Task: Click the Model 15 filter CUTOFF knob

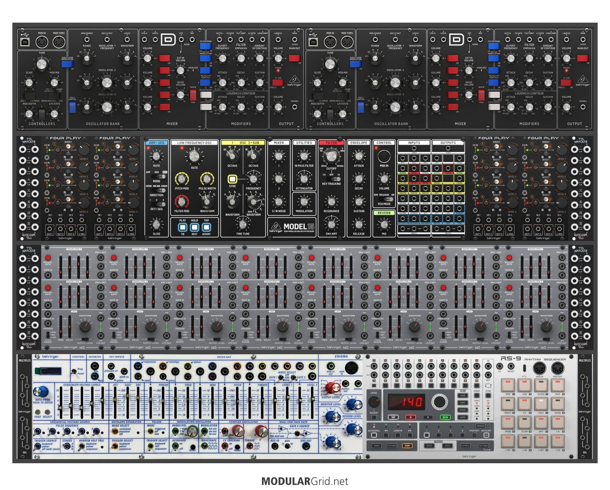Action: [331, 157]
